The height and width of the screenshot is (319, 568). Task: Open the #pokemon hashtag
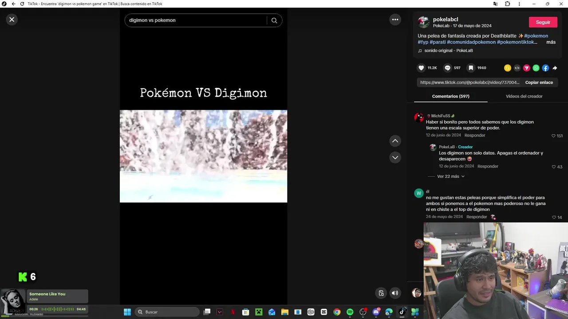point(536,36)
